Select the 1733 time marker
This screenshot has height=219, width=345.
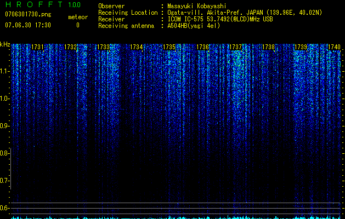point(104,47)
